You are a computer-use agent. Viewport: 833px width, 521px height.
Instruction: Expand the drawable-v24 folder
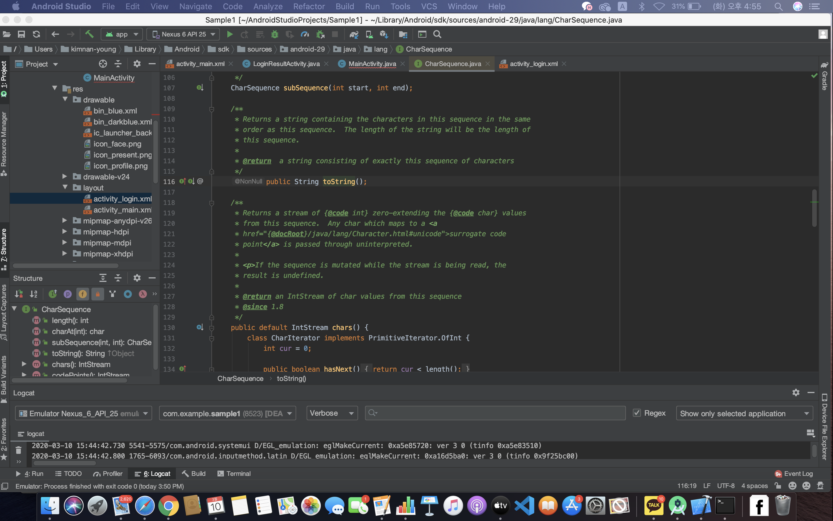tap(64, 177)
